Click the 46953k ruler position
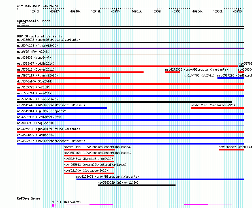252x208 pixels. [177, 11]
